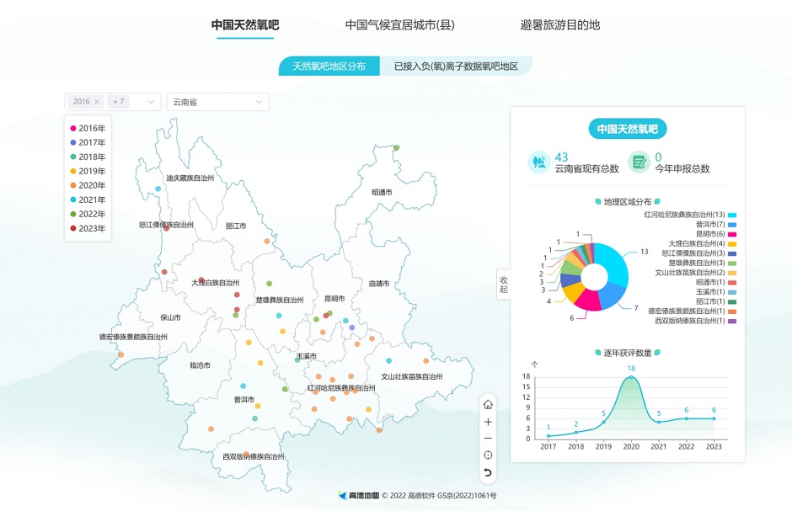Image resolution: width=792 pixels, height=511 pixels.
Task: Open the year multi-select dropdown
Action: 152,102
